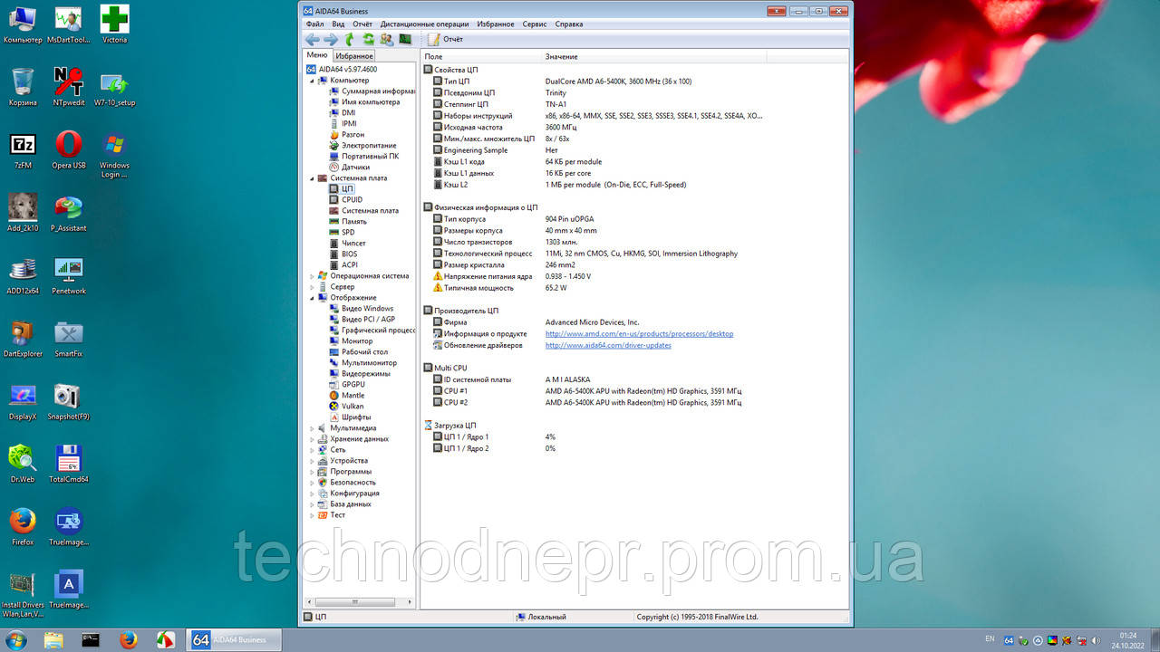Expand the Операционная система branch
This screenshot has width=1160, height=652.
(x=312, y=276)
